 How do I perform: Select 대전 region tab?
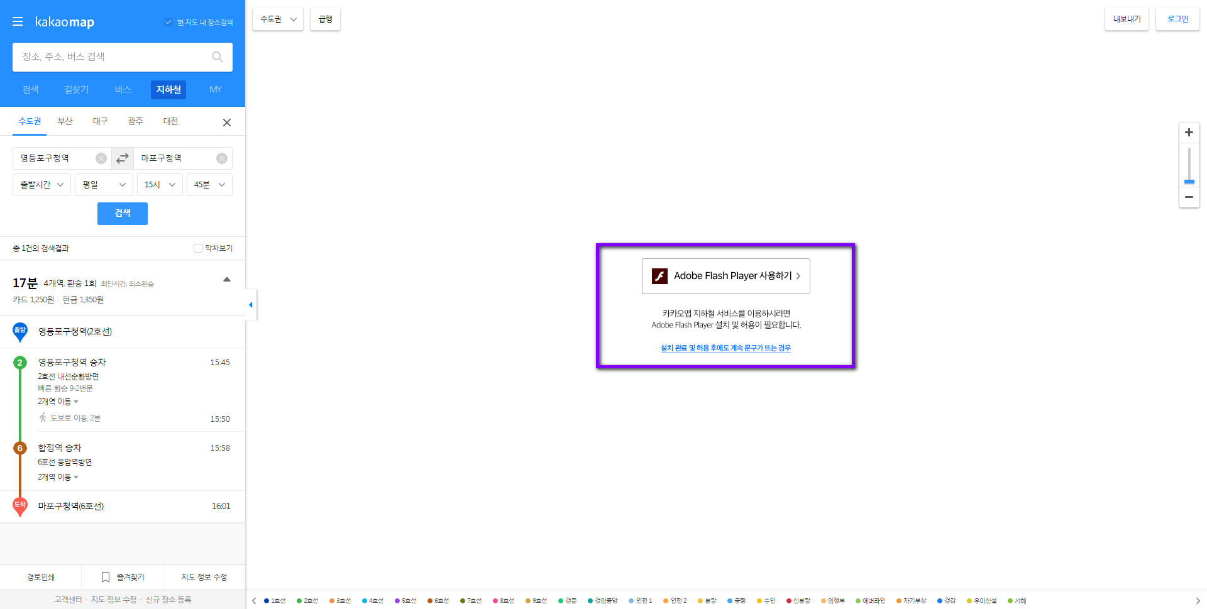(171, 121)
